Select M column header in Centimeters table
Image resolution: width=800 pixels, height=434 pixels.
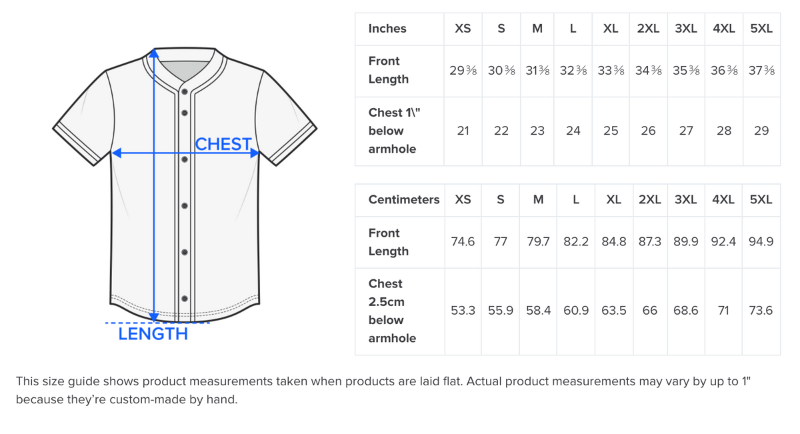539,200
